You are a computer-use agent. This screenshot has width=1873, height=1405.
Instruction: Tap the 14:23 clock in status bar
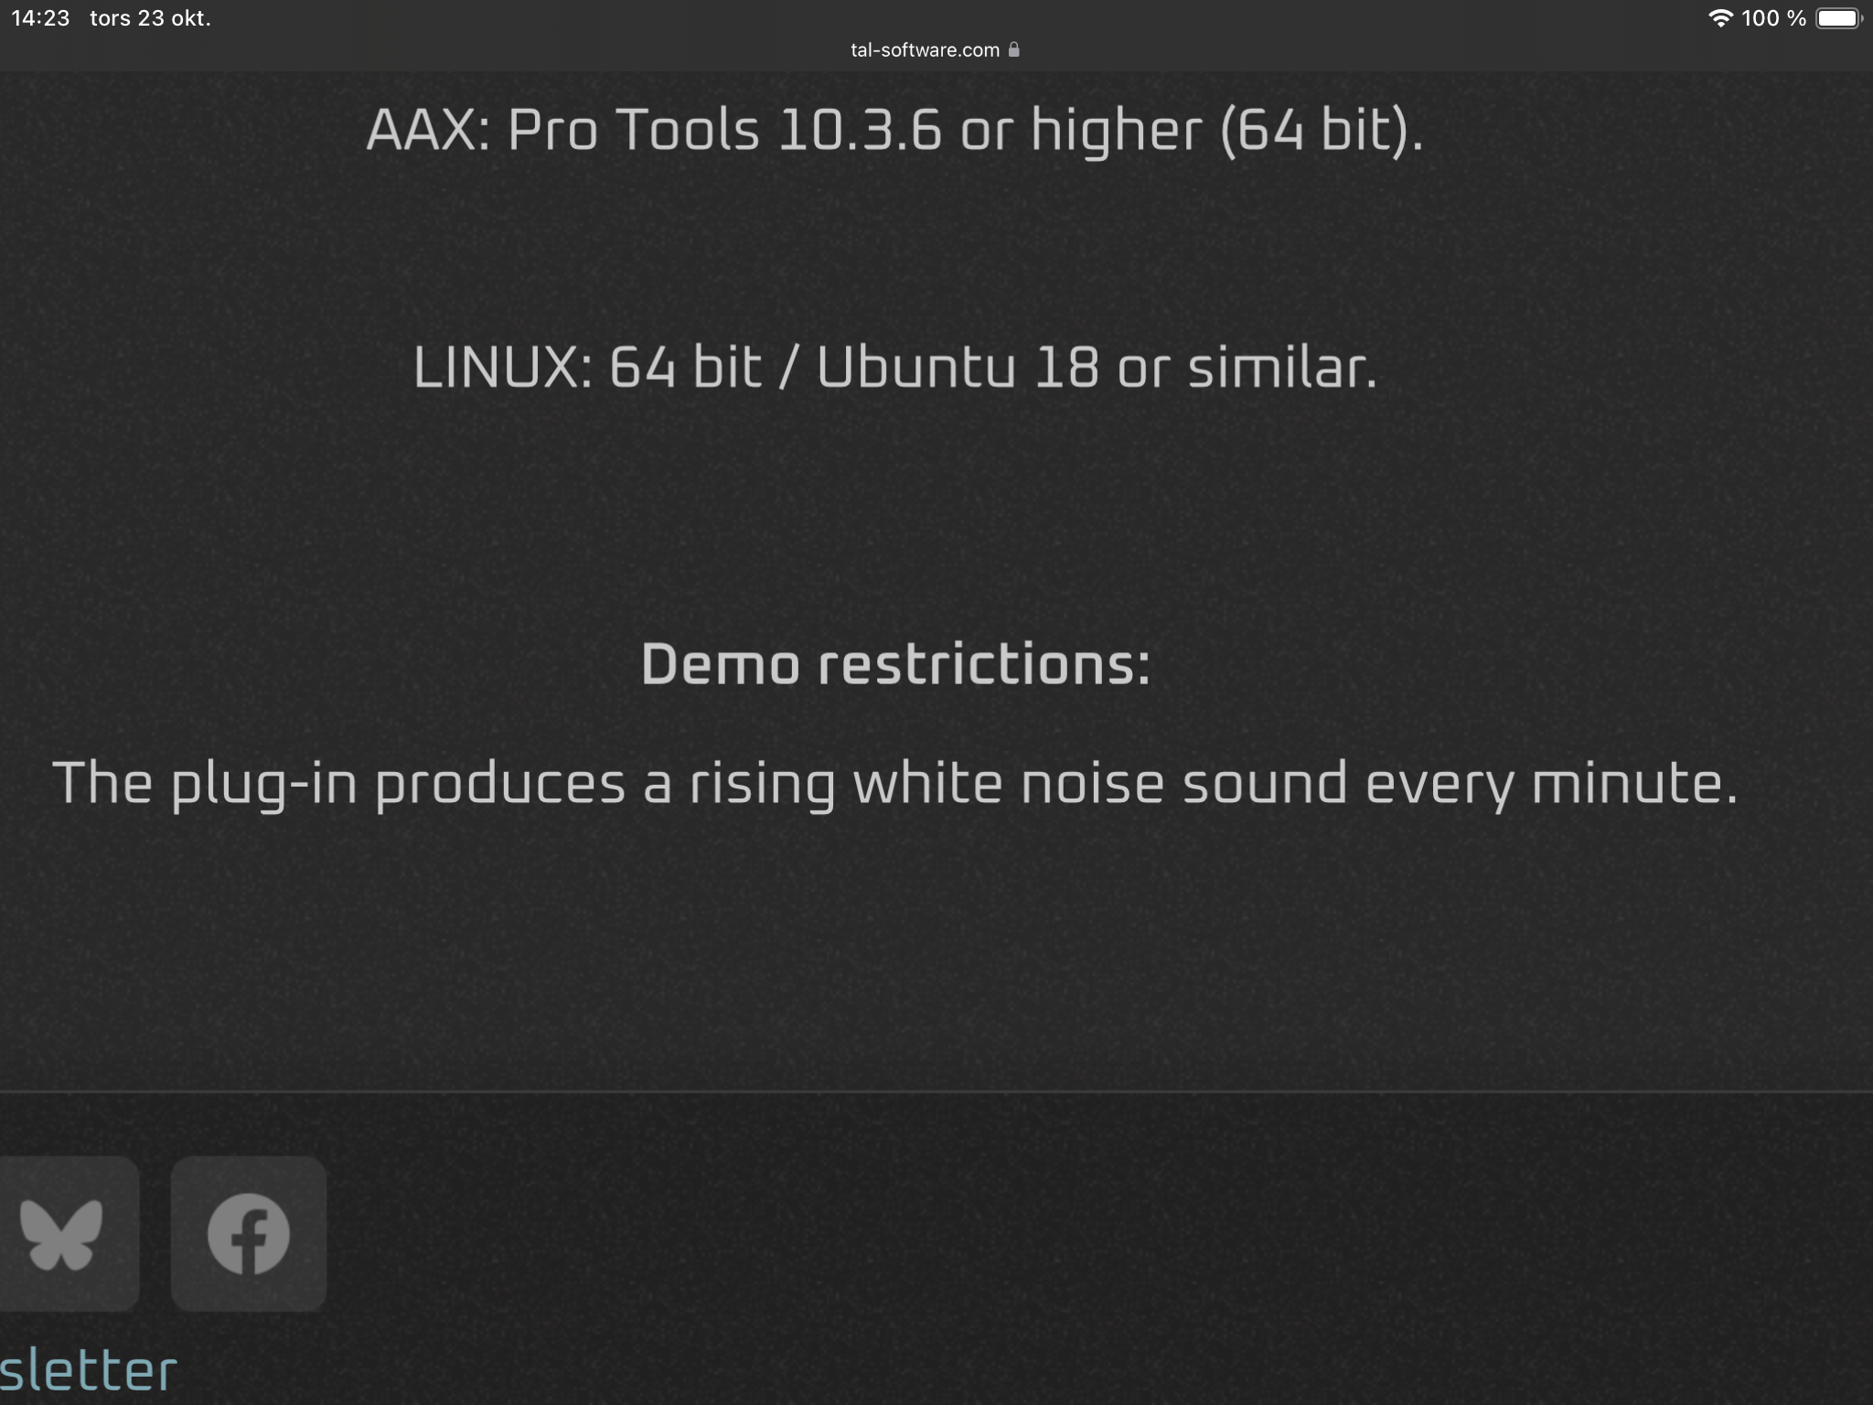[40, 18]
